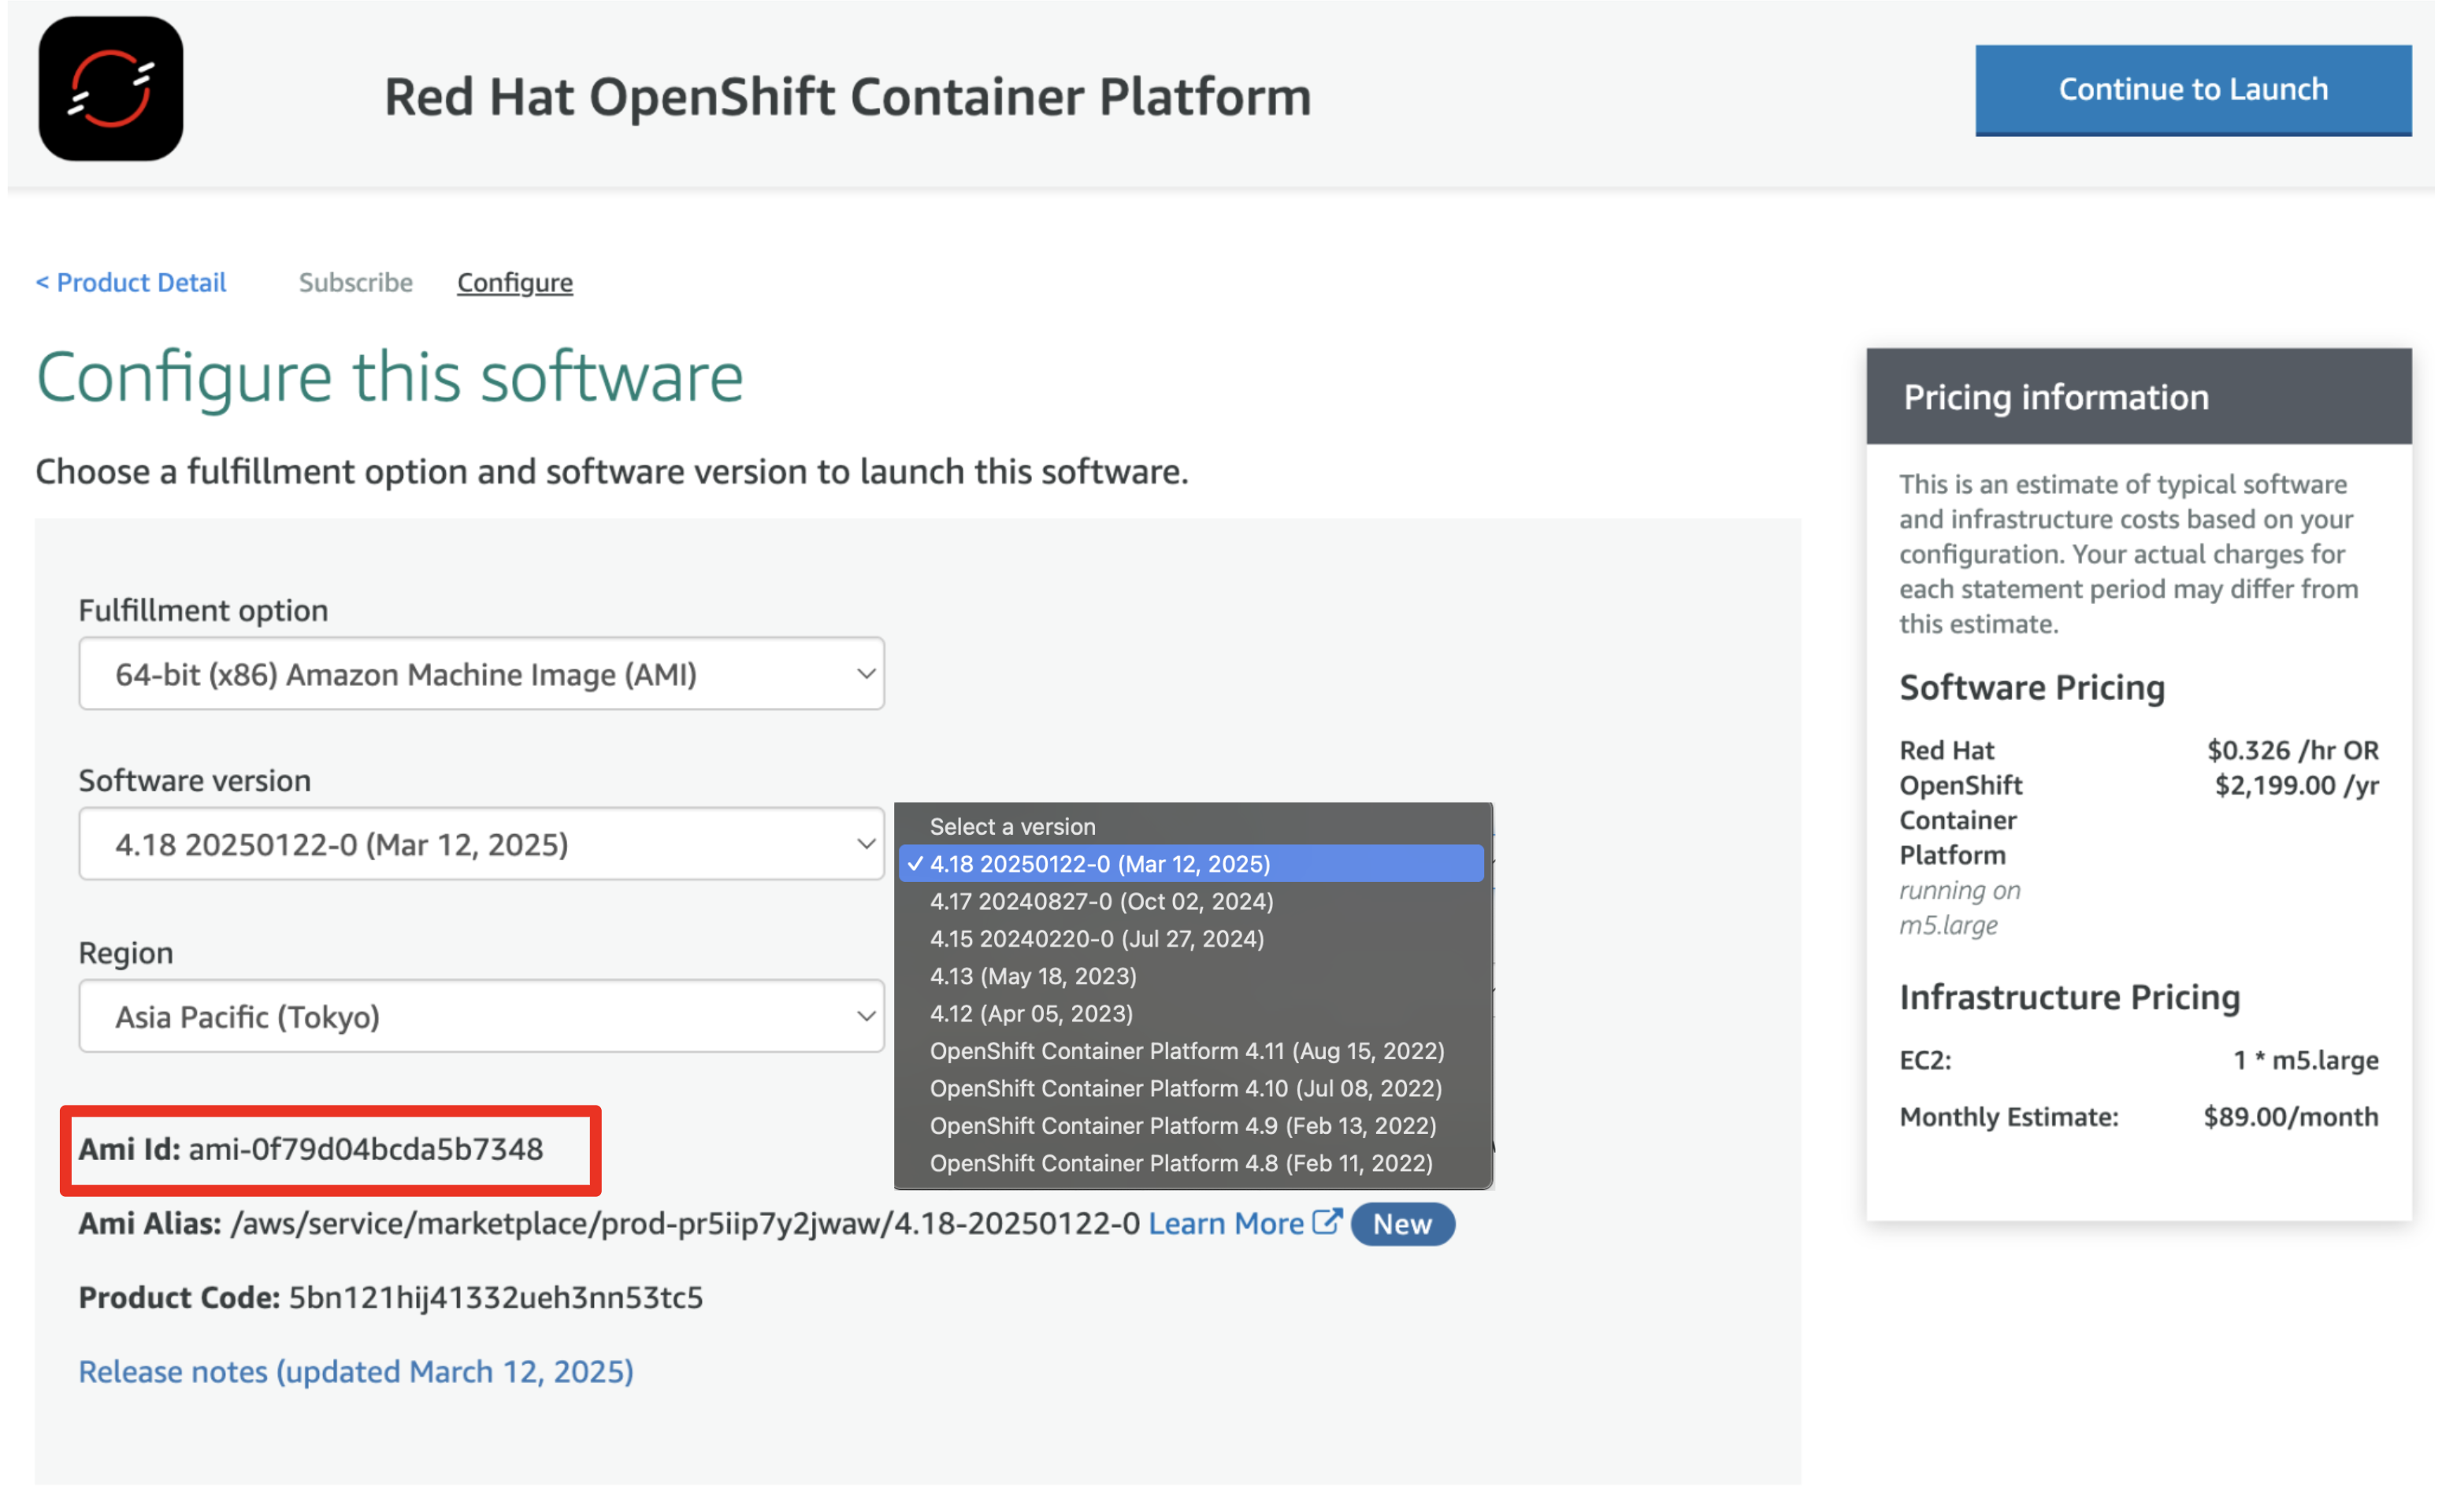
Task: Open the Learn More link for Ami Alias
Action: (1226, 1223)
